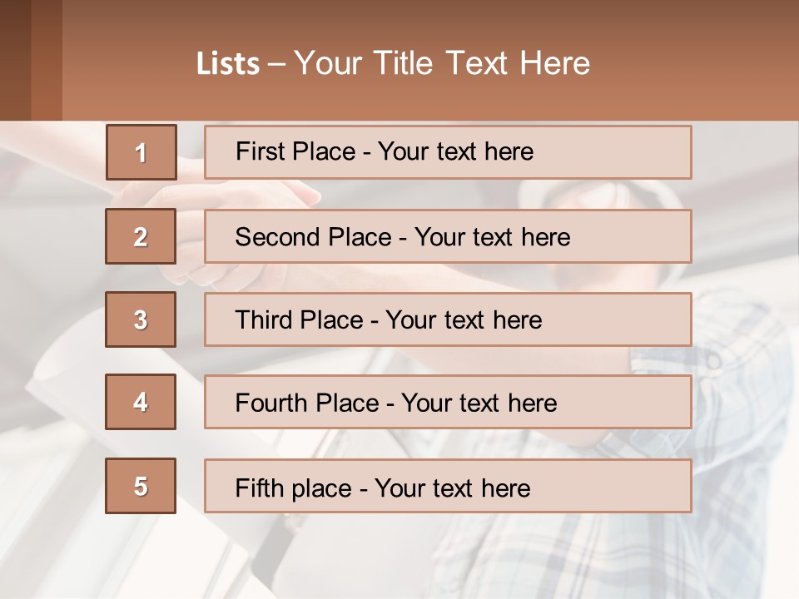Click the number 3 box
The width and height of the screenshot is (799, 599).
(141, 319)
